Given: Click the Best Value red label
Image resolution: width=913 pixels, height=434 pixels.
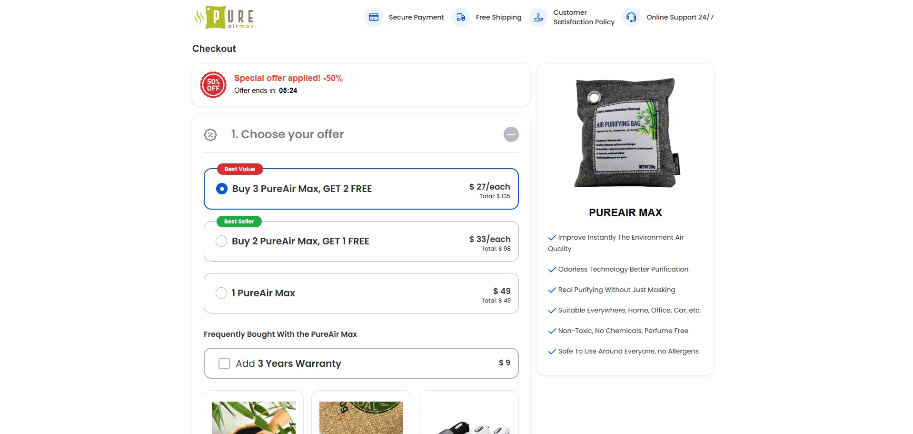Looking at the screenshot, I should pyautogui.click(x=240, y=169).
